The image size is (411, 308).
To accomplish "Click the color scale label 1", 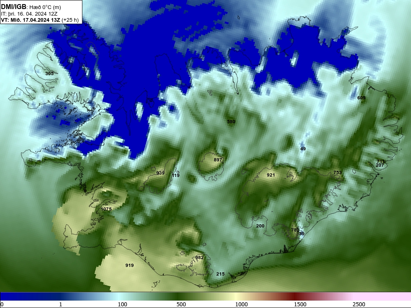I will point(60,304).
